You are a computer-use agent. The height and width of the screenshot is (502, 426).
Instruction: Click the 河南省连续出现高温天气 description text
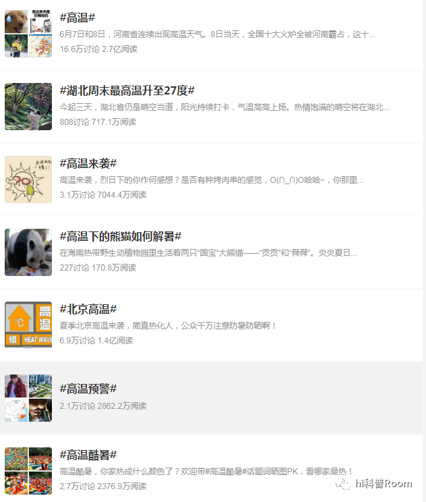[x=218, y=34]
